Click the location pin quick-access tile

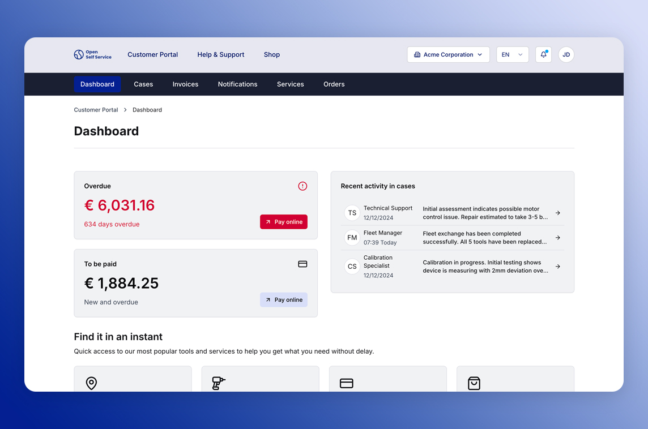pyautogui.click(x=133, y=380)
